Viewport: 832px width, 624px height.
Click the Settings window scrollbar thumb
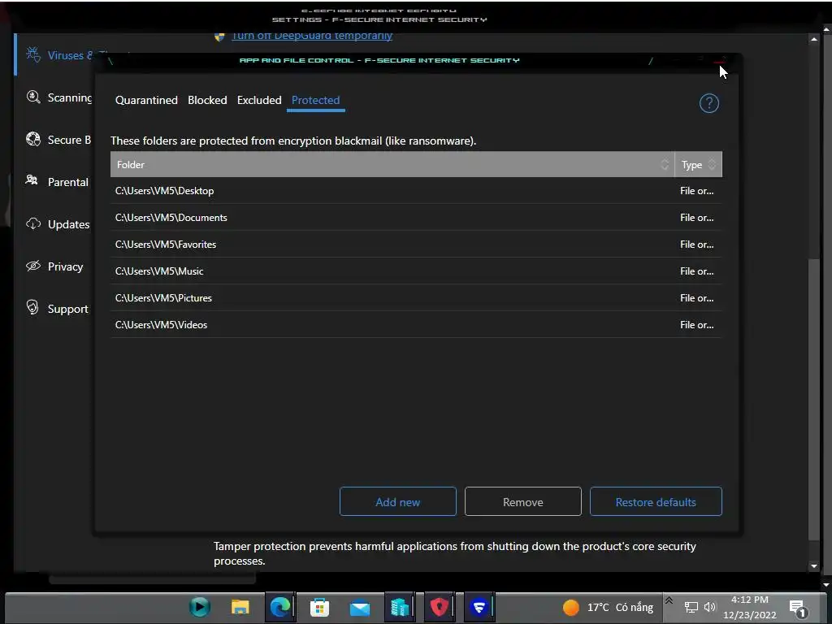click(814, 399)
